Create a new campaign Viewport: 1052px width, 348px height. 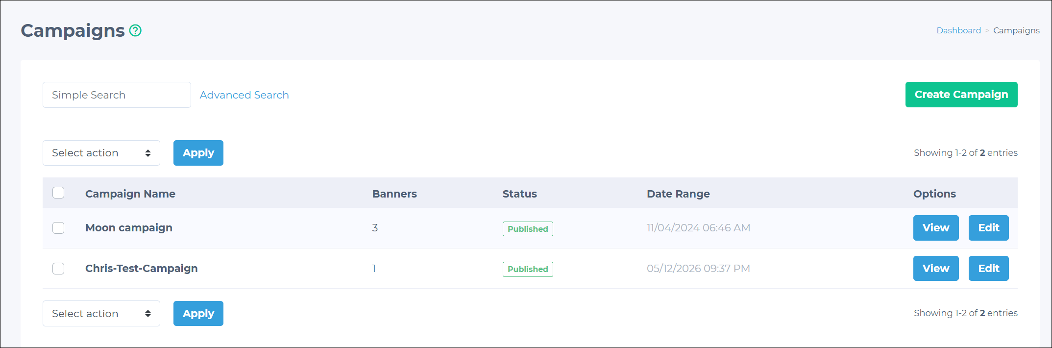pos(961,95)
